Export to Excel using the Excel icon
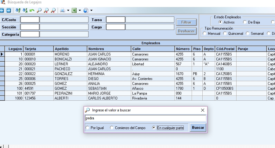The height and width of the screenshot is (148, 275). (74, 10)
